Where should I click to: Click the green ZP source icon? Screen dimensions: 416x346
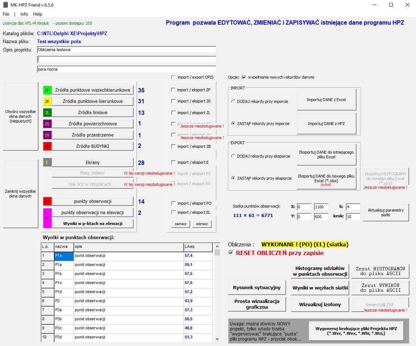tap(47, 90)
